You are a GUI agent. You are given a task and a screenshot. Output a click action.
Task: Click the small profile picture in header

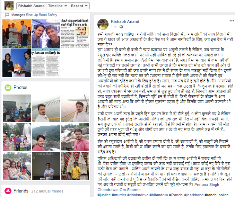click(9, 6)
